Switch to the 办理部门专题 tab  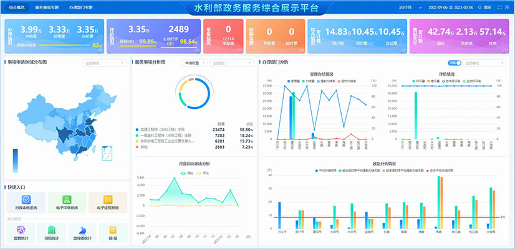[x=81, y=7]
